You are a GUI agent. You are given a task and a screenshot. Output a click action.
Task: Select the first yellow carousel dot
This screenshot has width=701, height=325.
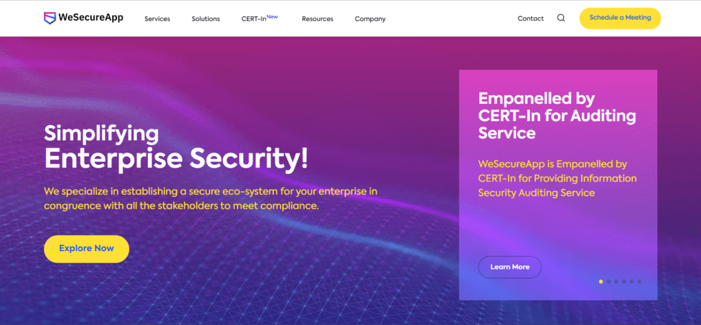(x=601, y=282)
